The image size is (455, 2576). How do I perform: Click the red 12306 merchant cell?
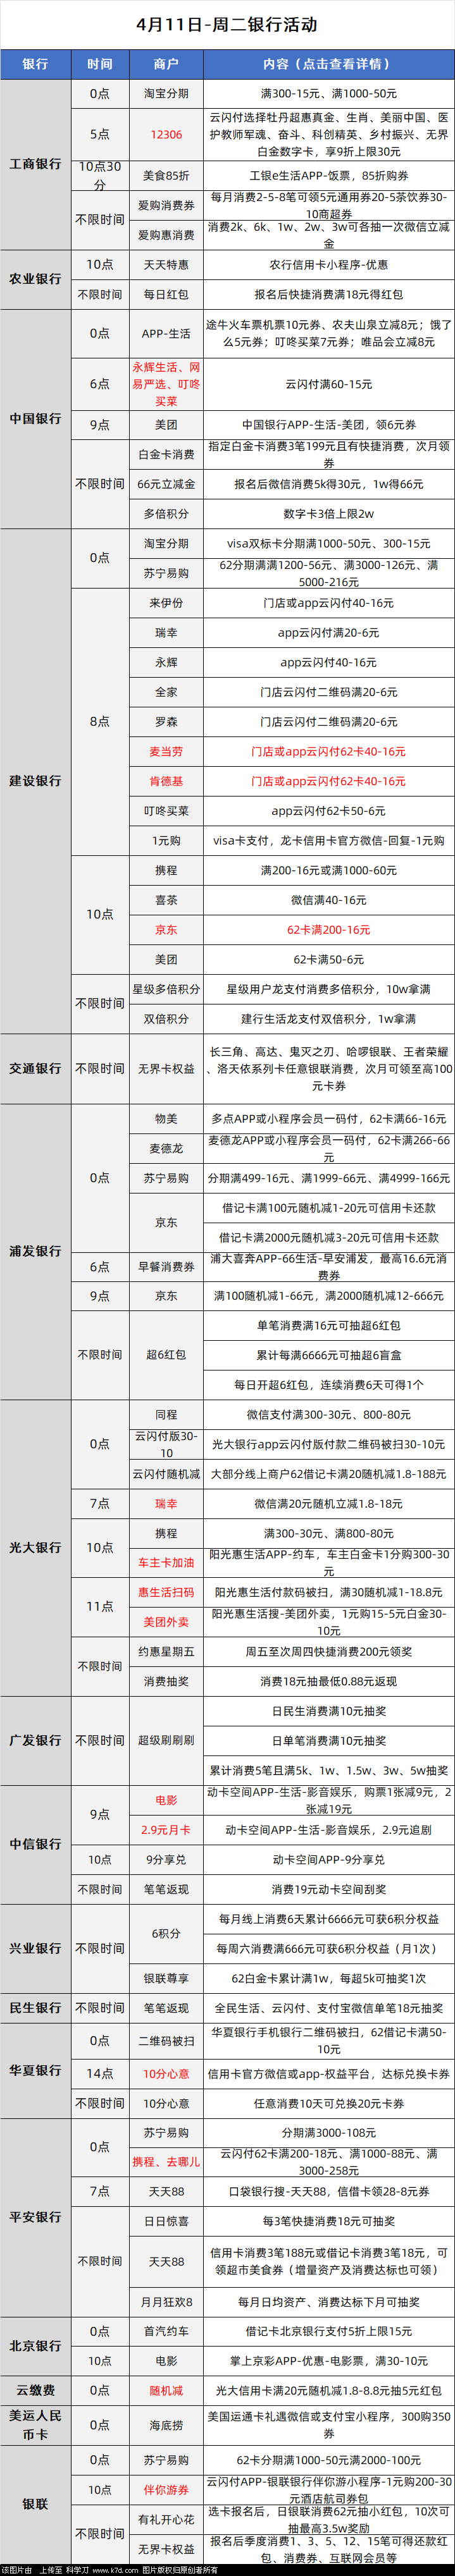pyautogui.click(x=166, y=134)
